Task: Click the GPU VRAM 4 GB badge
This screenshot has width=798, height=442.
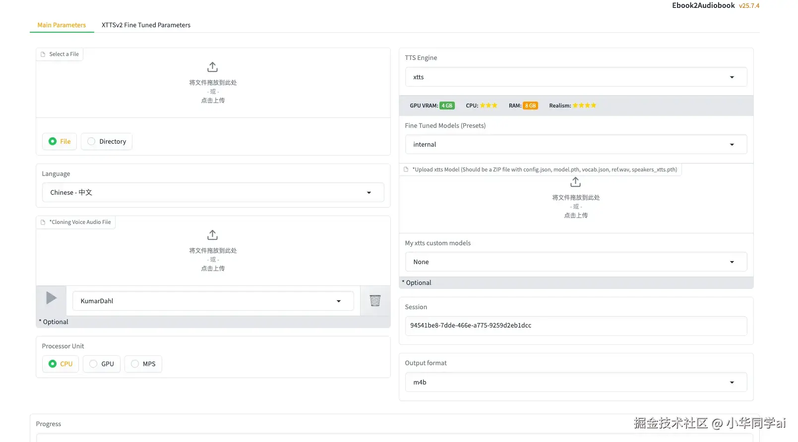Action: point(447,106)
